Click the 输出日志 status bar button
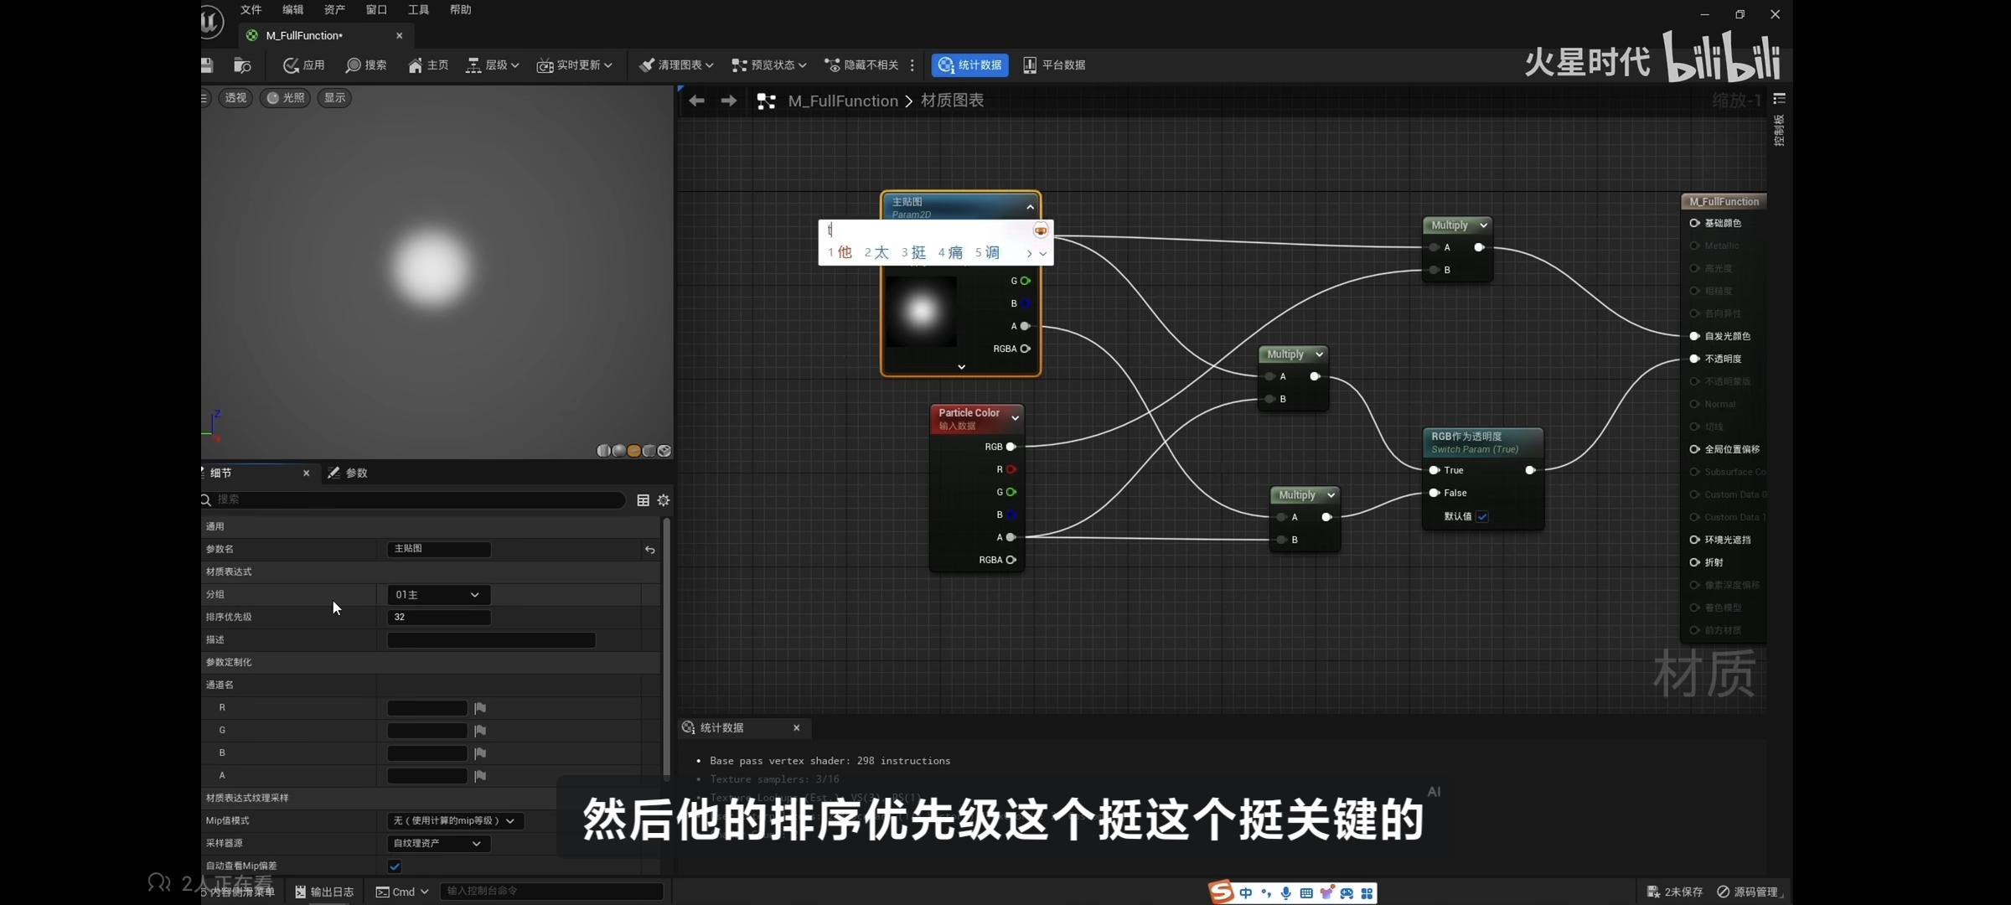 click(324, 892)
